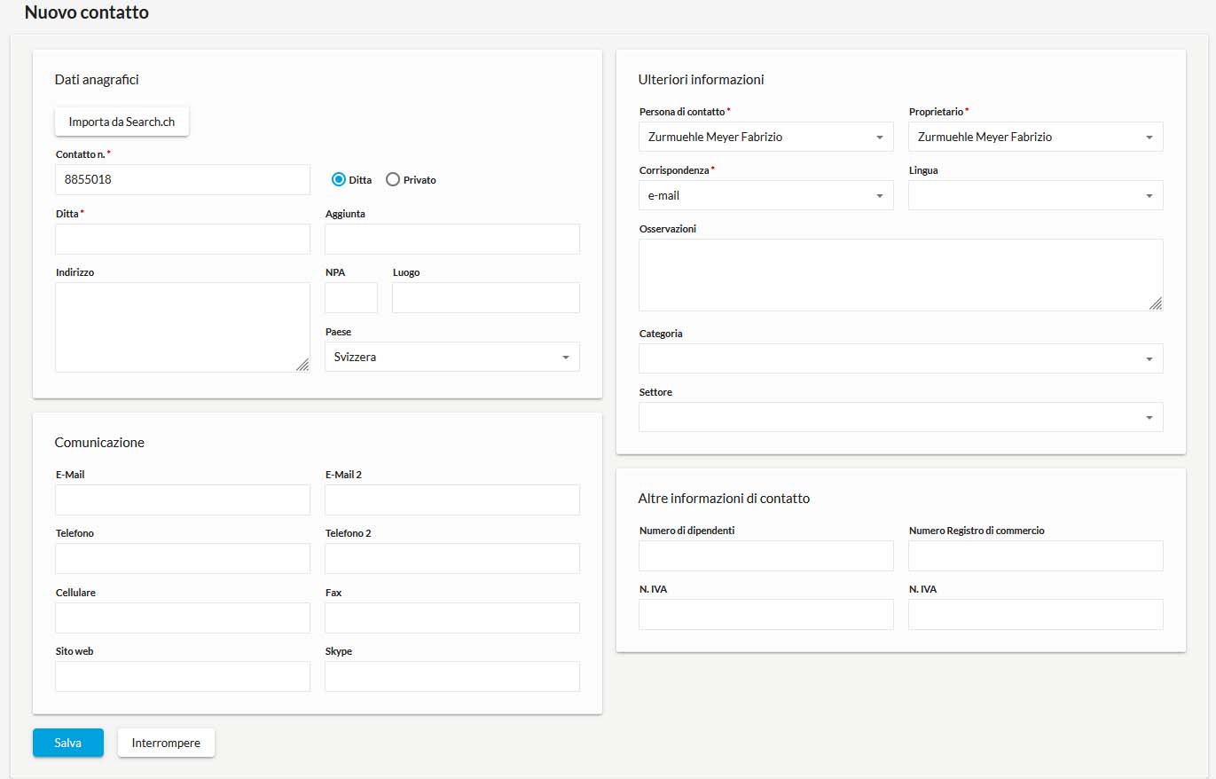Open the Settore dropdown
The image size is (1216, 779).
900,417
